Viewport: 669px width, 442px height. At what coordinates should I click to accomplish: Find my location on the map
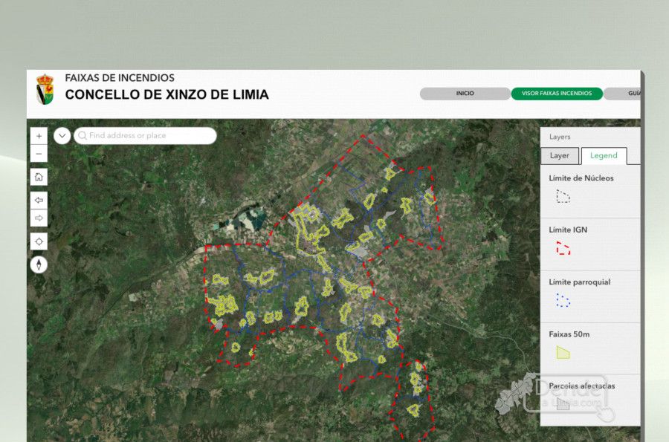39,241
